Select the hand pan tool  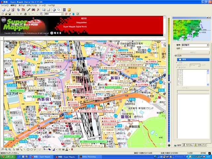pos(3,149)
